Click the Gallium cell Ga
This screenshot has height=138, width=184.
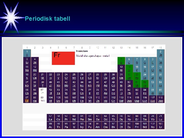click(x=121, y=76)
